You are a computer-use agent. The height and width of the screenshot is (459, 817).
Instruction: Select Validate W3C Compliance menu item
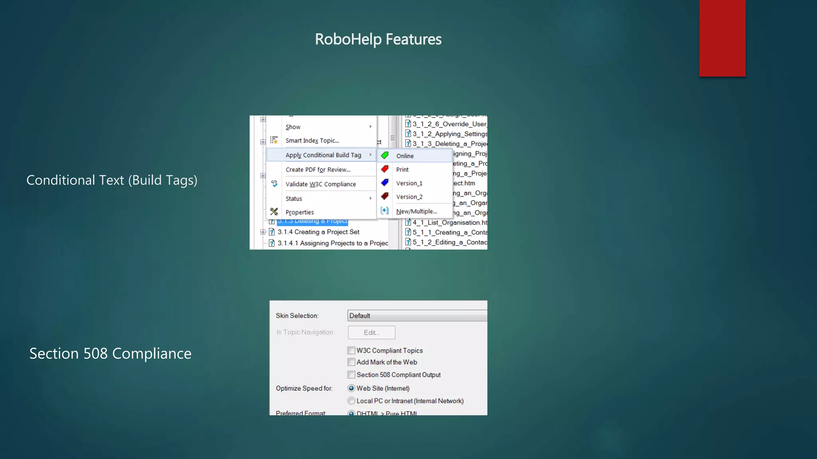321,184
